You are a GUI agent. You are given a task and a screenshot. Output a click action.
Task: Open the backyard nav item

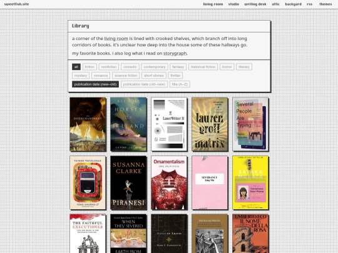click(x=293, y=4)
